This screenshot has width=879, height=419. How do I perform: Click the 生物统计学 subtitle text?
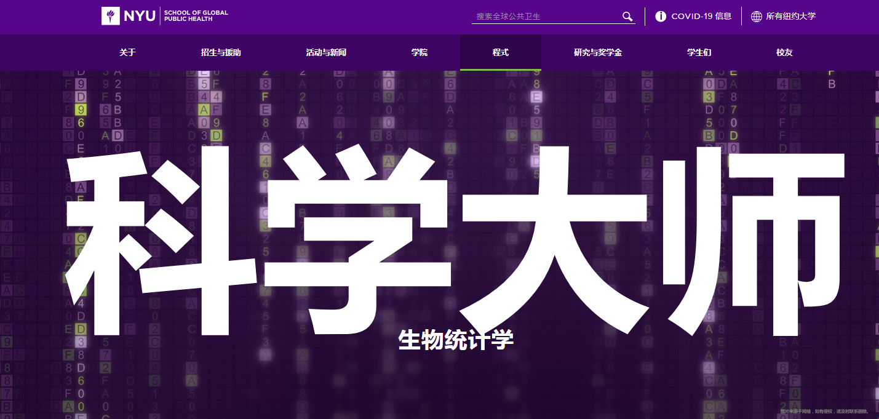455,340
